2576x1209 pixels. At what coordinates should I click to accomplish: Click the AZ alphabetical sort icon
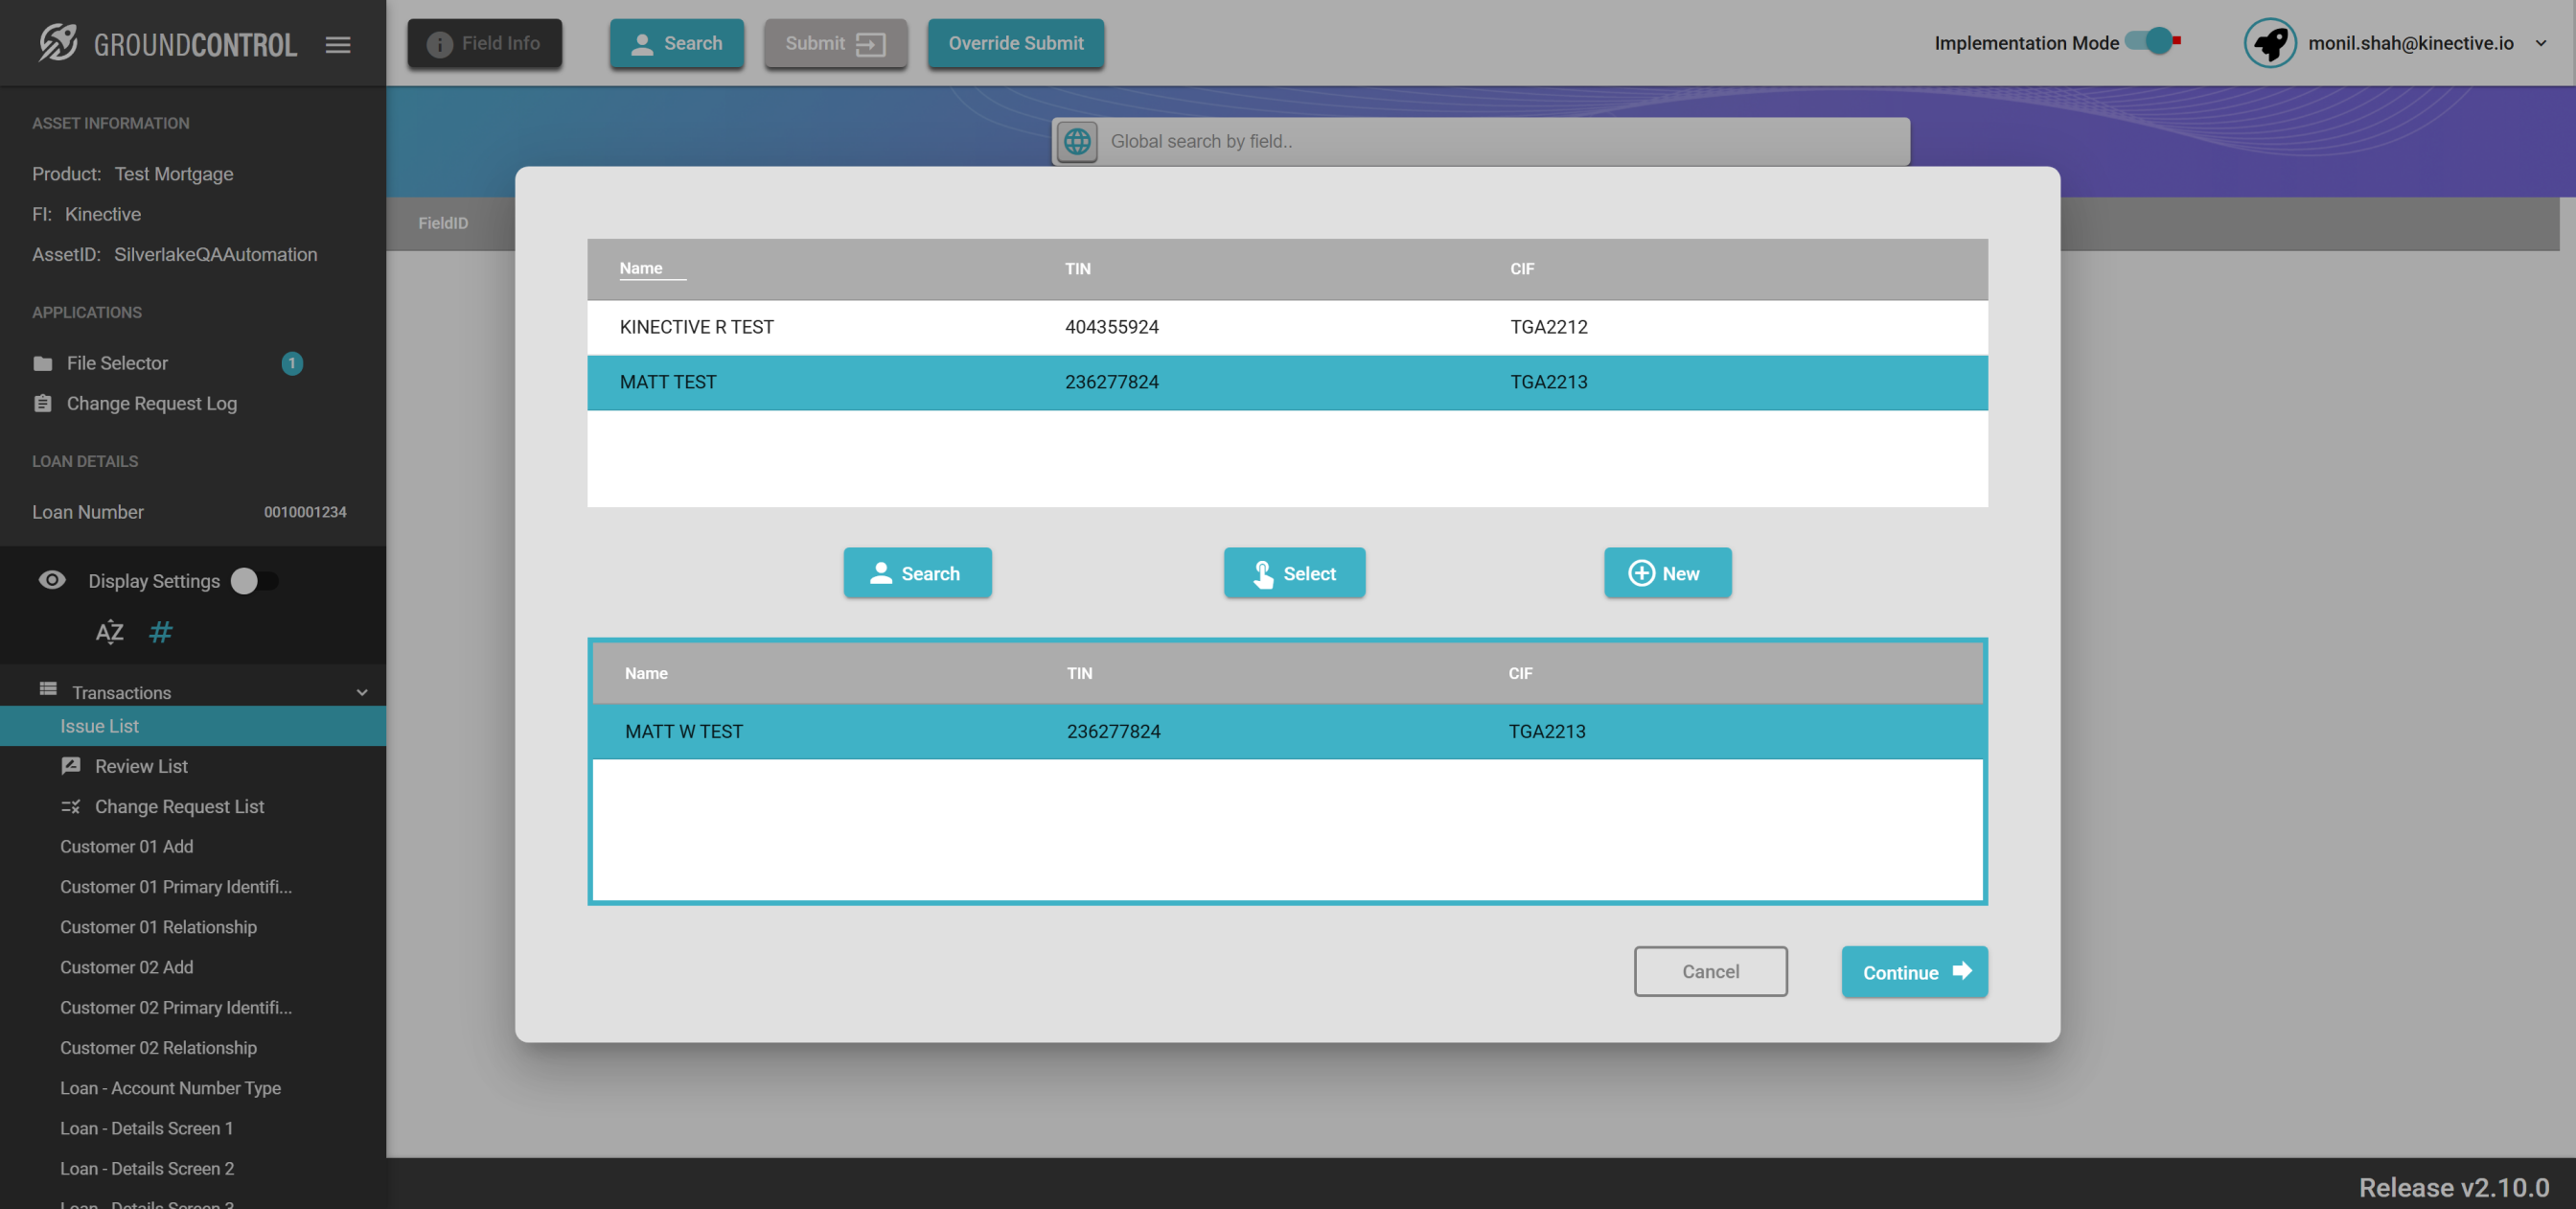pyautogui.click(x=109, y=632)
